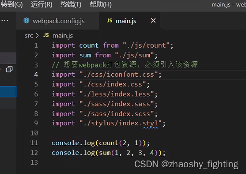Click the "./stylus/index.styl" string
The image size is (246, 174).
tap(121, 123)
